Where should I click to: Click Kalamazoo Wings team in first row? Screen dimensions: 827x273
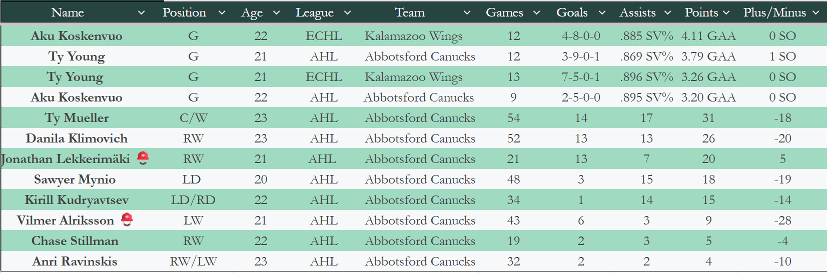[413, 36]
